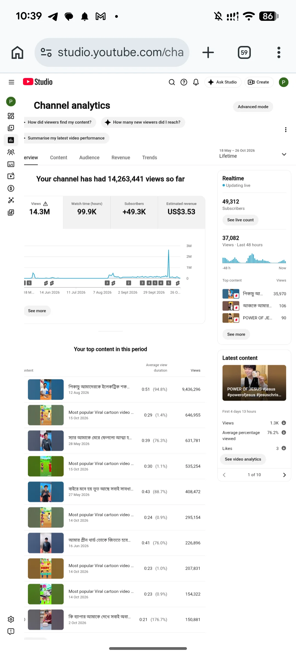Open video dated 15 Oct 2026 with 646,955 views

pyautogui.click(x=115, y=415)
